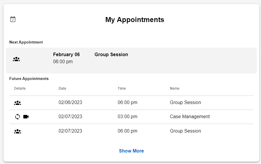Click the 03:00 pm time cell

click(x=127, y=117)
